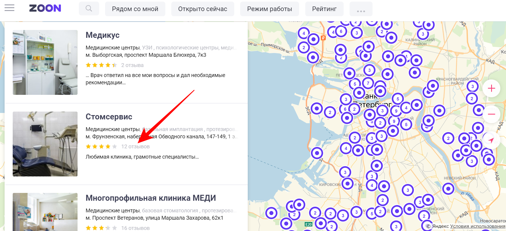Open the МЕДИ clinic photo
The height and width of the screenshot is (231, 506).
45,212
